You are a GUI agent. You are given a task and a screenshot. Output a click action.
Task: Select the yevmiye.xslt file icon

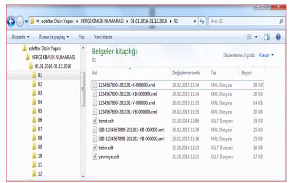[95, 157]
